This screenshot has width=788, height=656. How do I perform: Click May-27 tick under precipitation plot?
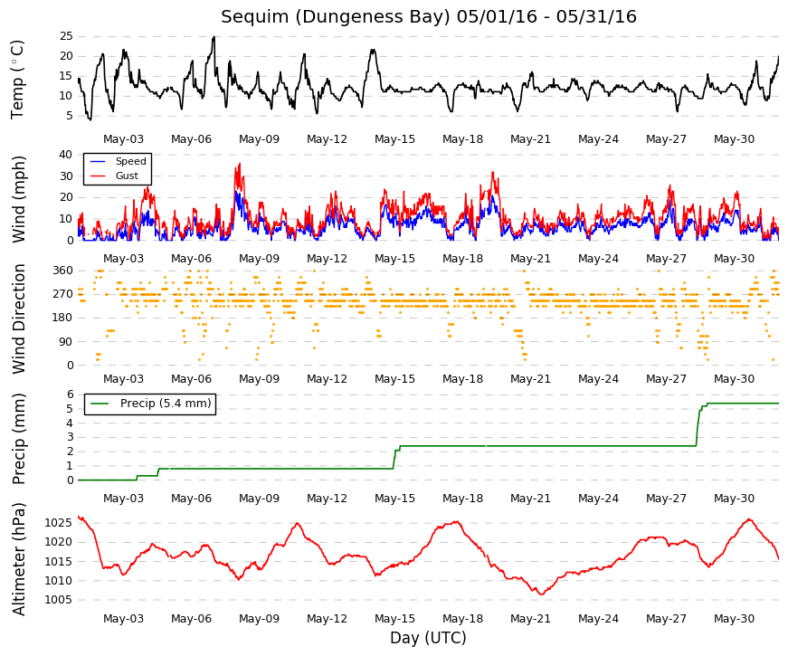point(666,499)
